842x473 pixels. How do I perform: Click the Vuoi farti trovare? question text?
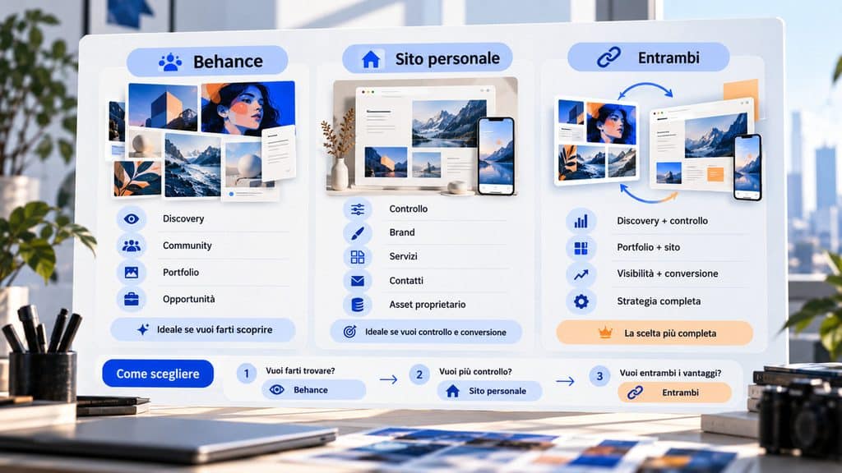300,370
